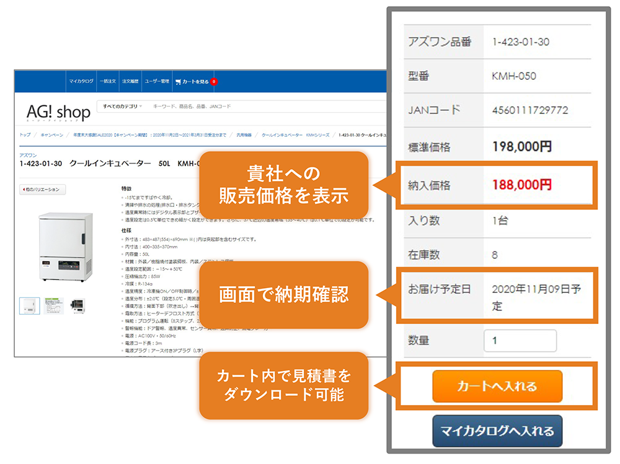
Task: Open the 注文履歴 menu item
Action: click(130, 81)
